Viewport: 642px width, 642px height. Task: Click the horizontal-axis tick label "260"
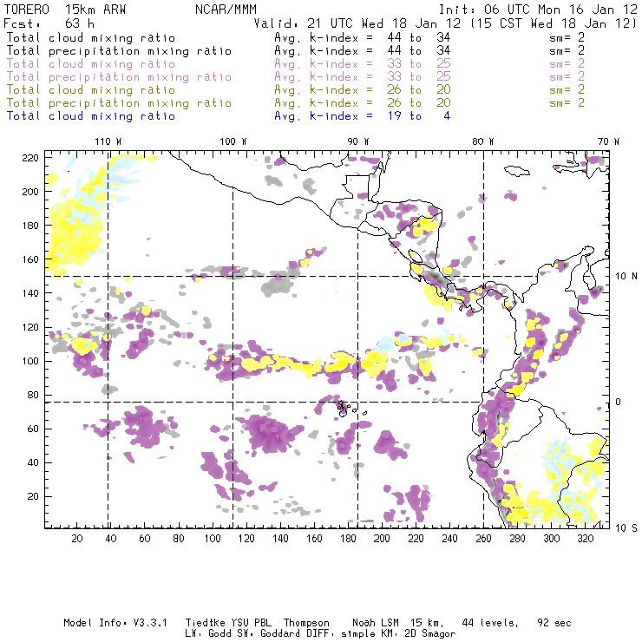pos(483,539)
